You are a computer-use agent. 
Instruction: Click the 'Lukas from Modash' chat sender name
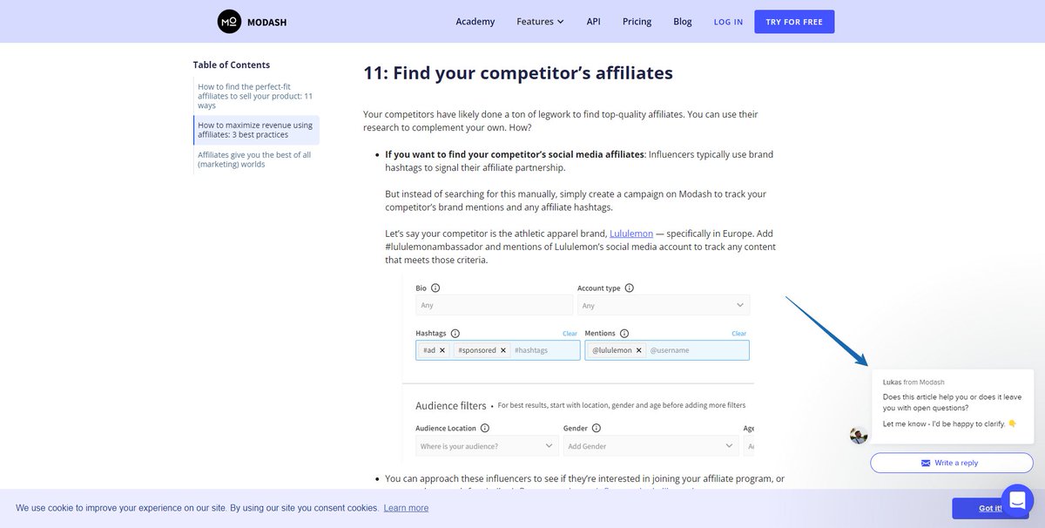(914, 382)
